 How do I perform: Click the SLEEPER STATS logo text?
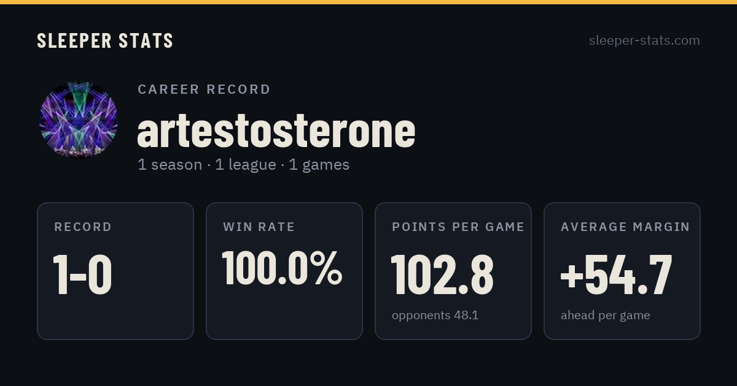pos(105,40)
